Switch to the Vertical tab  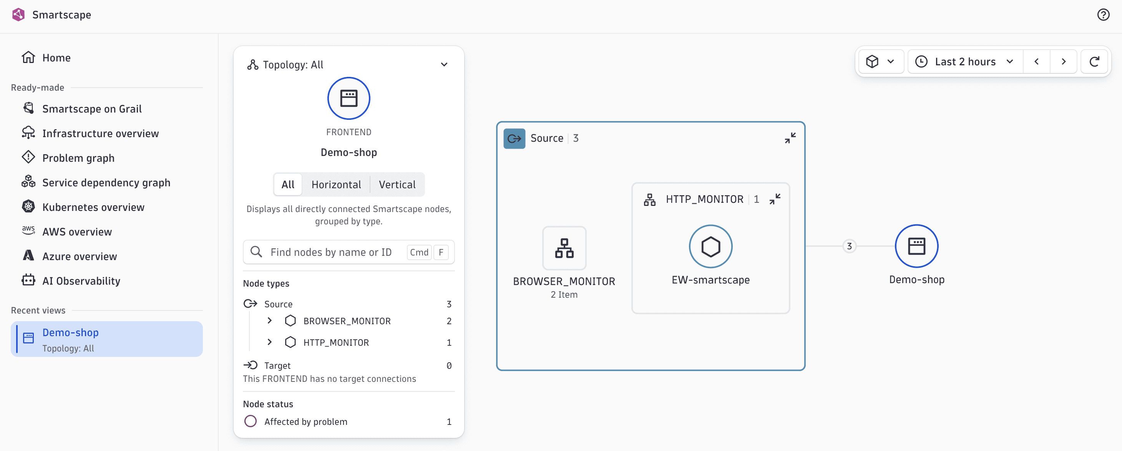(x=397, y=184)
